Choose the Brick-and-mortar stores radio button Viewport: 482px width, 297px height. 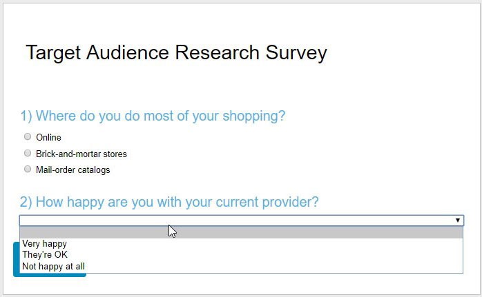[x=28, y=153]
